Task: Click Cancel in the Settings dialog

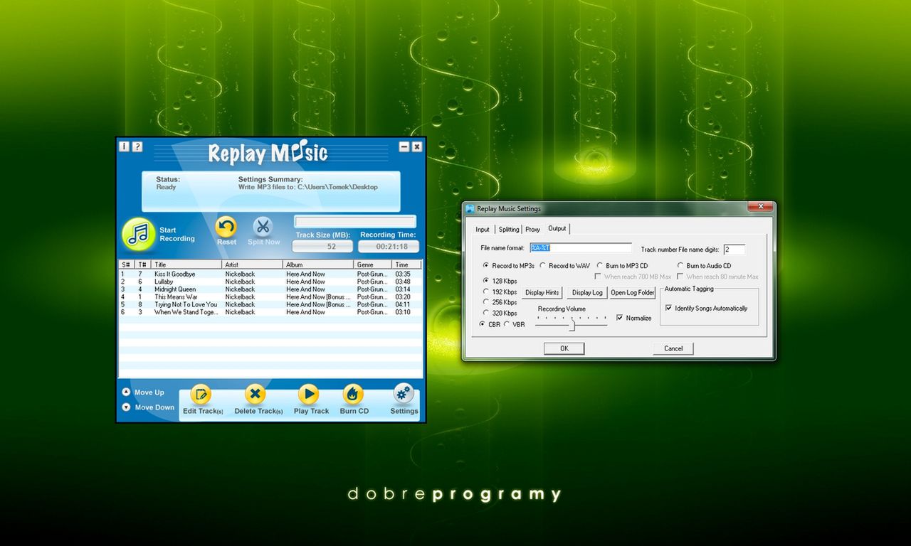Action: [x=673, y=348]
